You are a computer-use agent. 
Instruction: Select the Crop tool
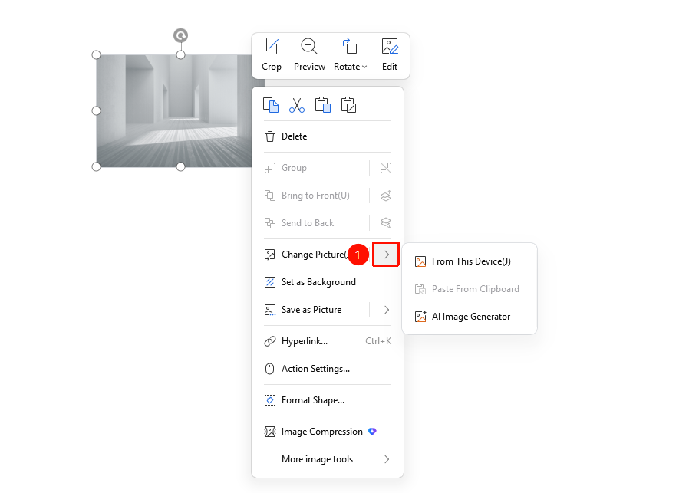tap(272, 55)
